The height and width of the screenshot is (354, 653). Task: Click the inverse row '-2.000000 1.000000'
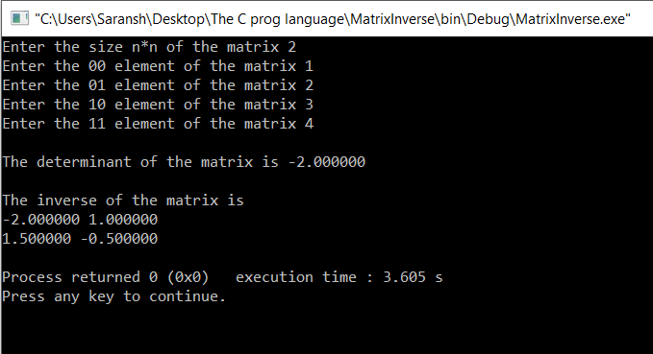[80, 220]
